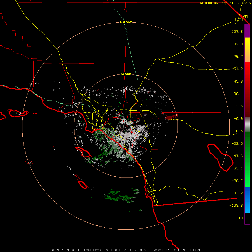Click the 45.6 scale label
Viewport: 252px width, 252px height.
tap(238, 81)
